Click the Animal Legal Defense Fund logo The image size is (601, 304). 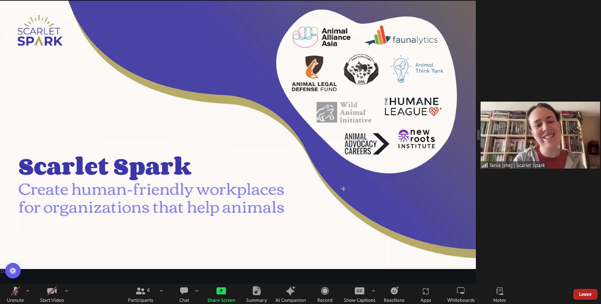314,74
